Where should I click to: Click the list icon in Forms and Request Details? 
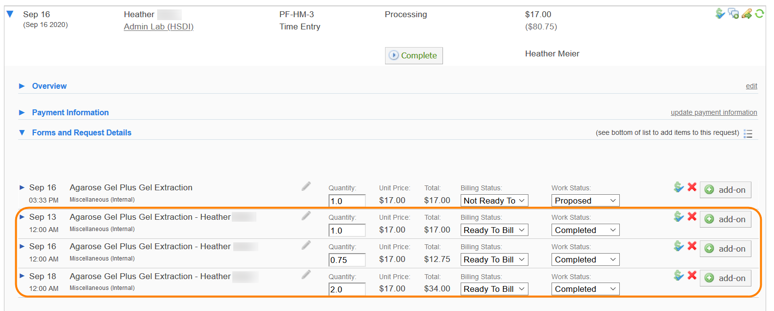(x=748, y=133)
